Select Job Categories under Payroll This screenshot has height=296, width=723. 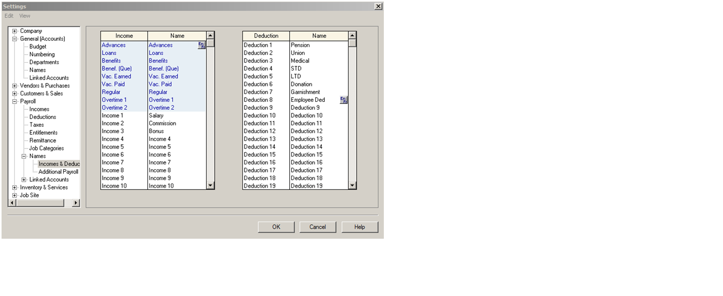point(46,148)
